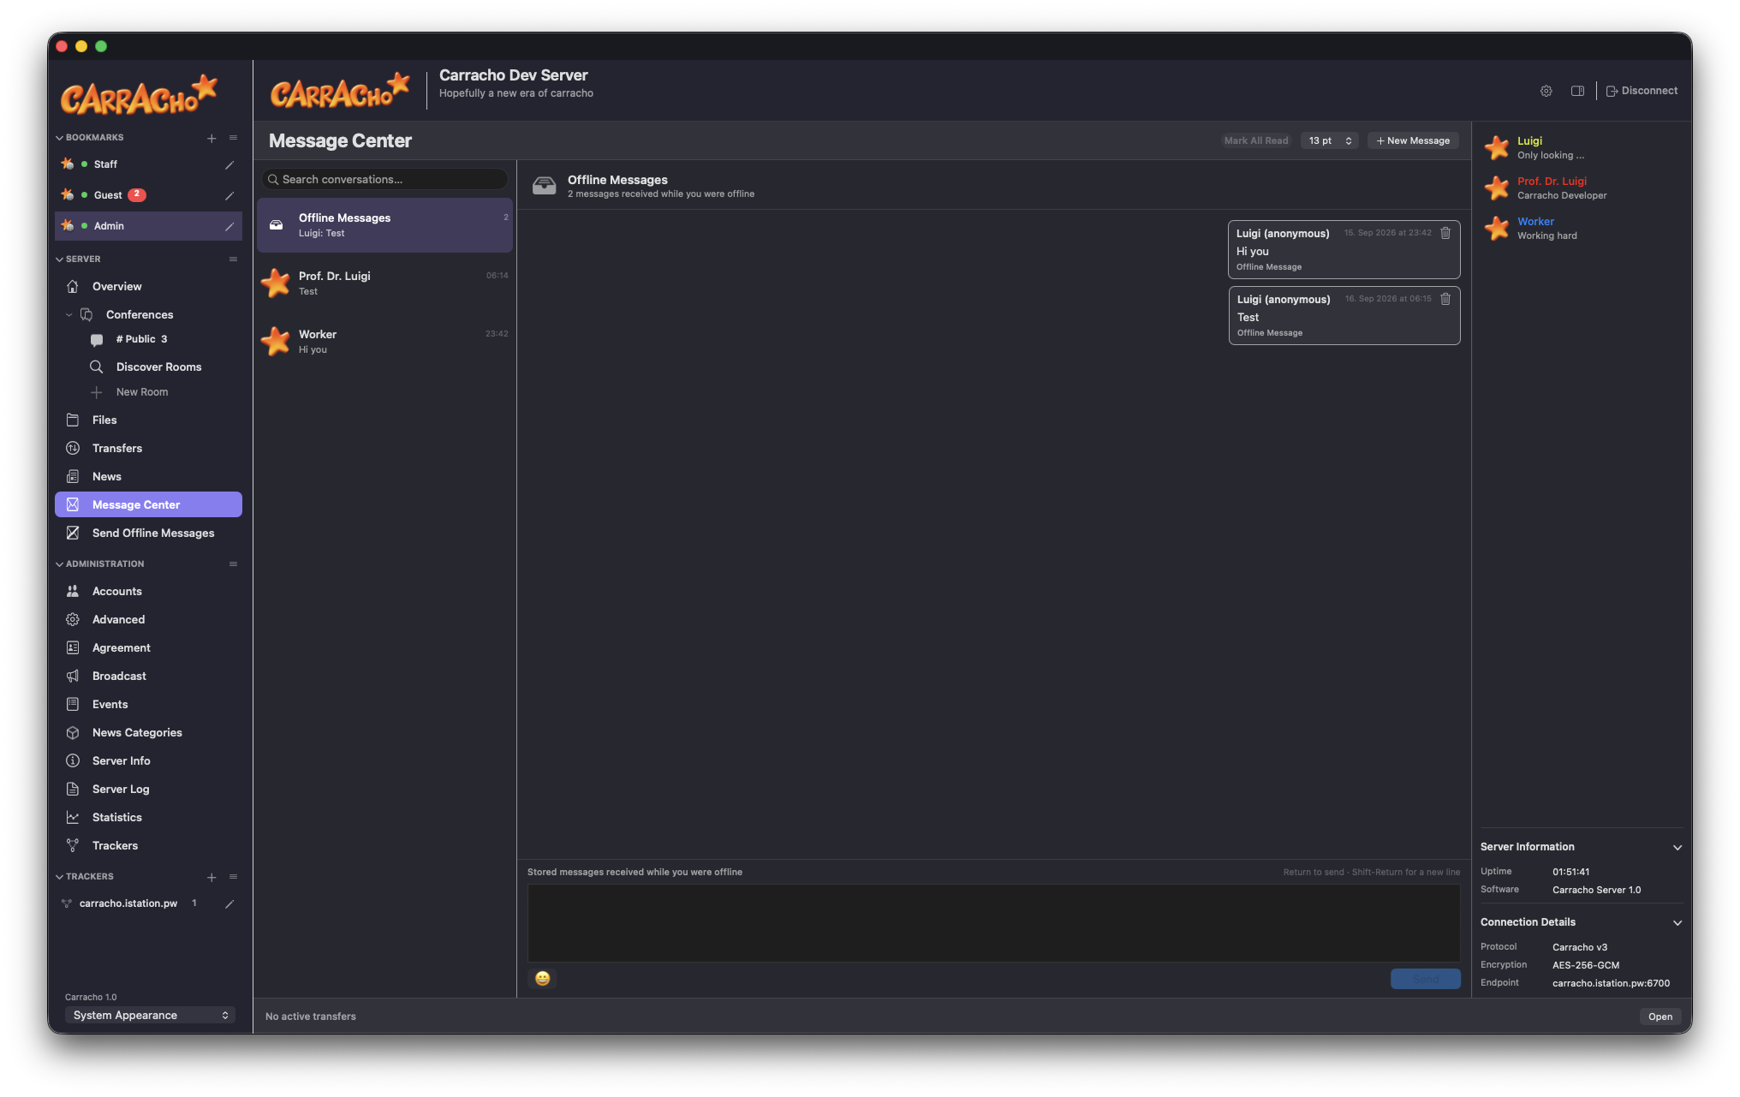
Task: Open the Statistics page
Action: coord(148,818)
